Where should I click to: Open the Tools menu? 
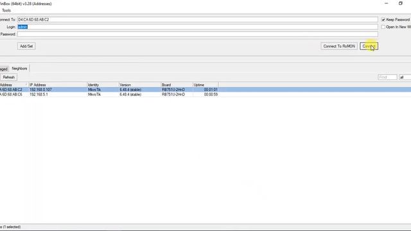6,10
